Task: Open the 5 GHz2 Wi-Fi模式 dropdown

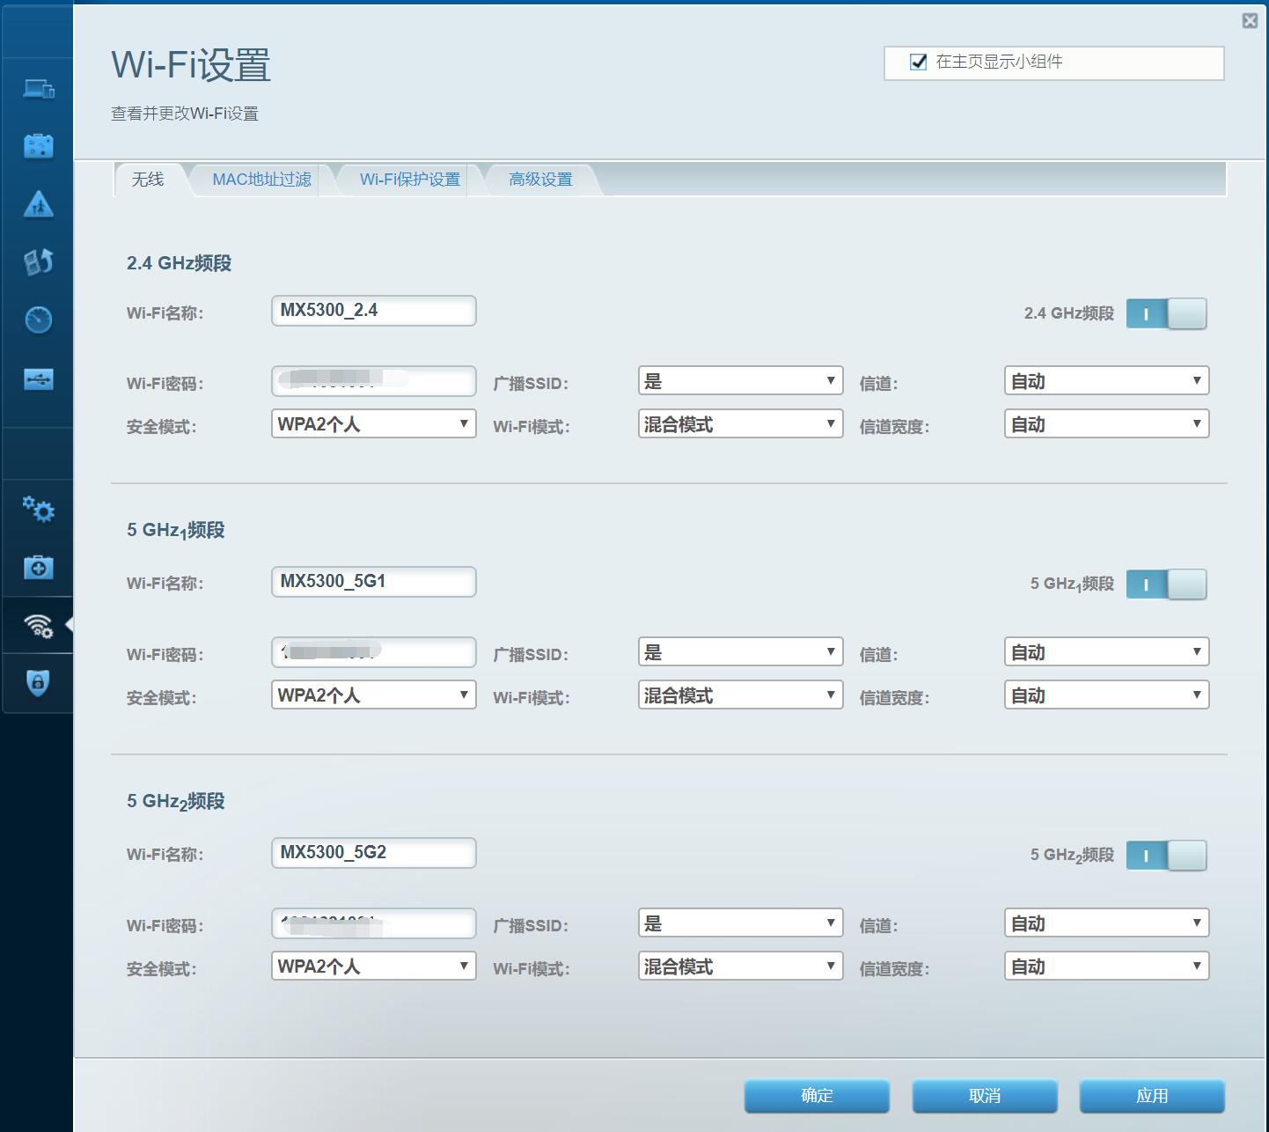Action: [740, 966]
